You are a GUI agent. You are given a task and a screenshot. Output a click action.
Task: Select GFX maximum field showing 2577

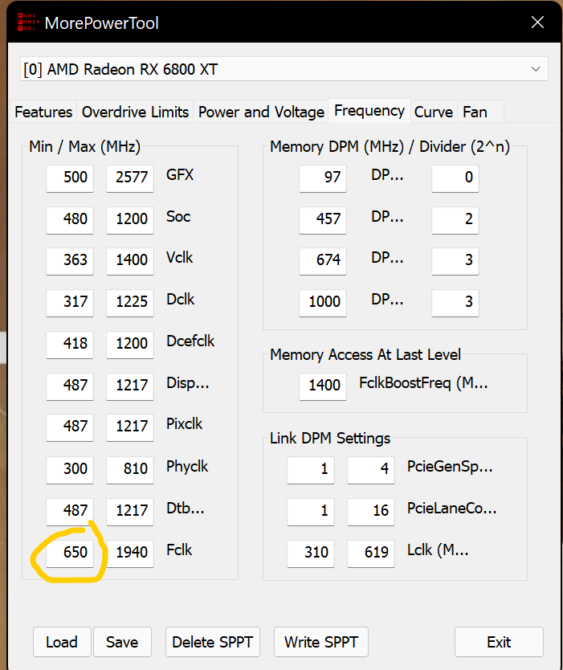130,177
